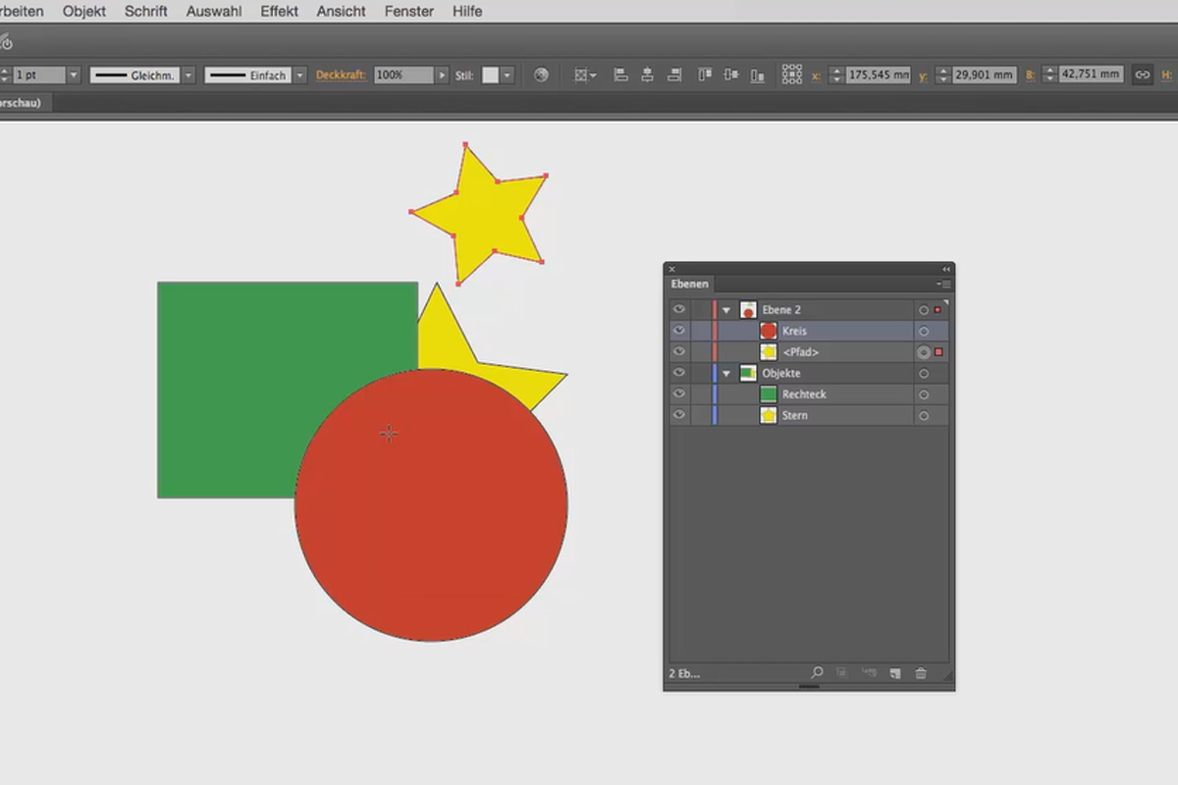Toggle visibility of <Pfad> row

point(678,352)
